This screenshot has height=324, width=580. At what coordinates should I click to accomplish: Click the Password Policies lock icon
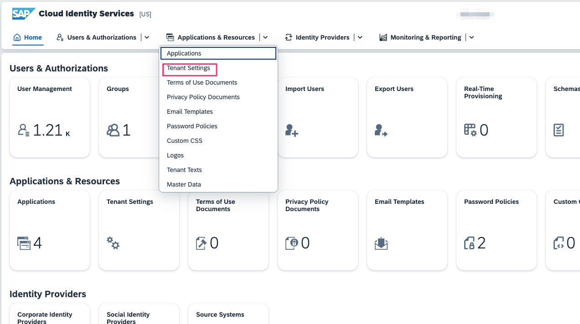point(469,243)
